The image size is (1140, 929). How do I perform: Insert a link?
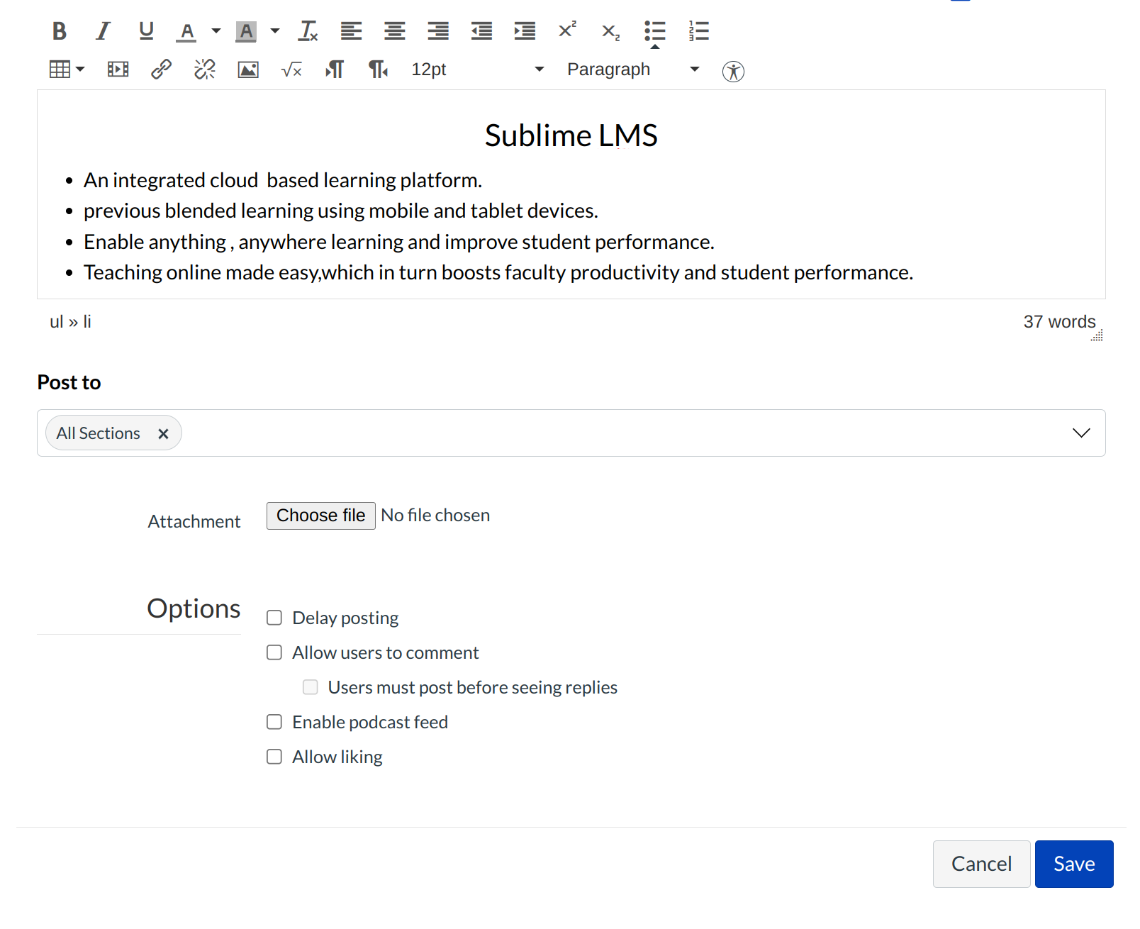tap(161, 69)
